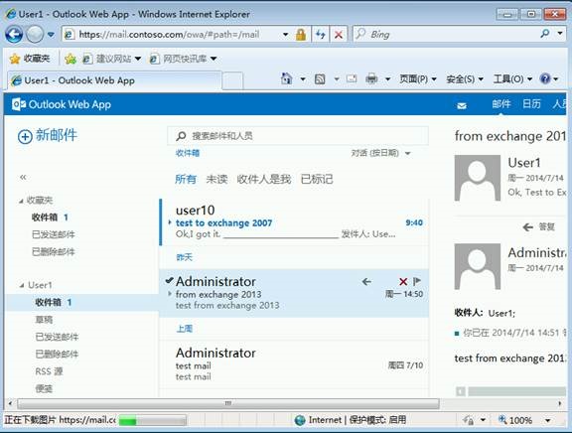Open recent pages dropdown beside forward button
Image resolution: width=572 pixels, height=433 pixels.
tap(51, 35)
